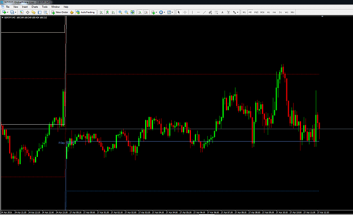
Task: Toggle the Terminal window icon
Action: [x=40, y=12]
